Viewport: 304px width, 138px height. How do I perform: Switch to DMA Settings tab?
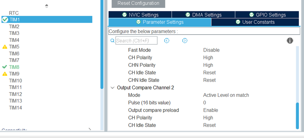[x=203, y=15]
